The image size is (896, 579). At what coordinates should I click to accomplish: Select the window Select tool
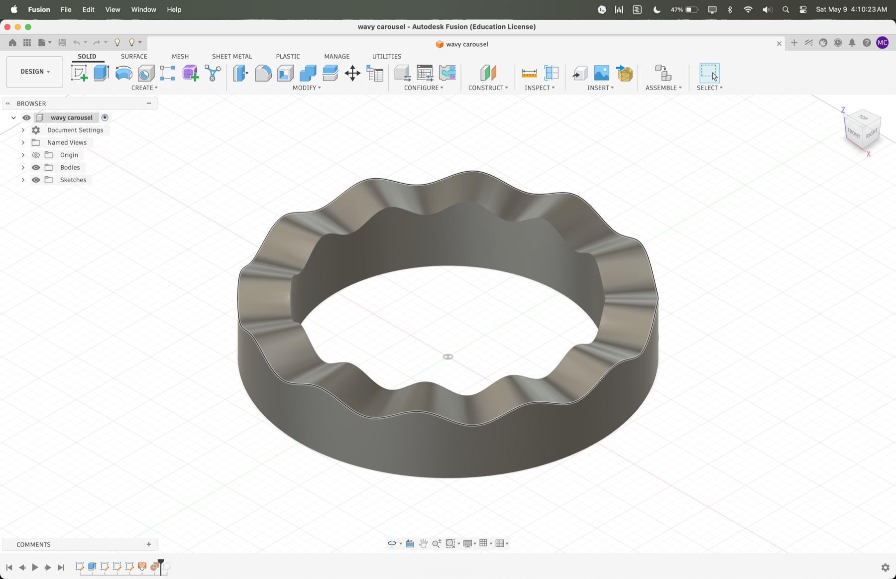709,73
